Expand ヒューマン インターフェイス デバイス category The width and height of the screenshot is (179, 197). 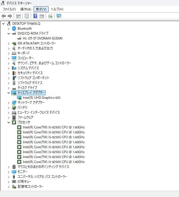tap(9, 113)
